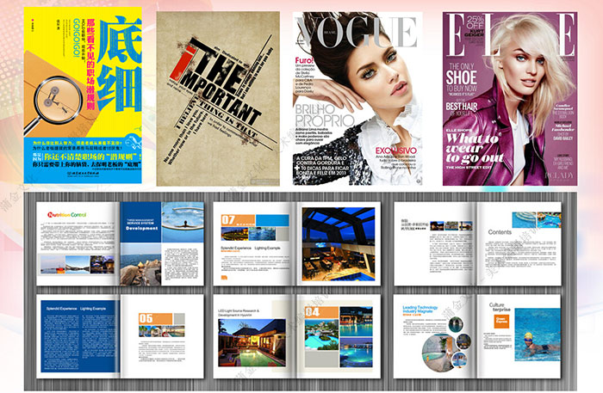Click the '25% OFF' text on ELLE cover
Image resolution: width=603 pixels, height=393 pixels.
[476, 22]
